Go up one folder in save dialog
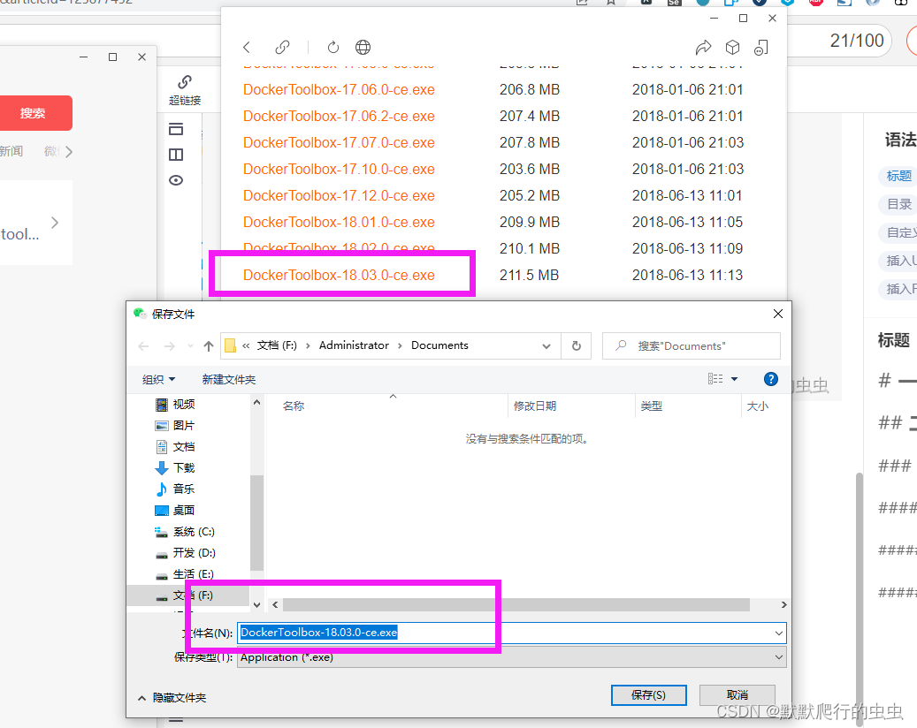917x728 pixels. click(x=208, y=345)
